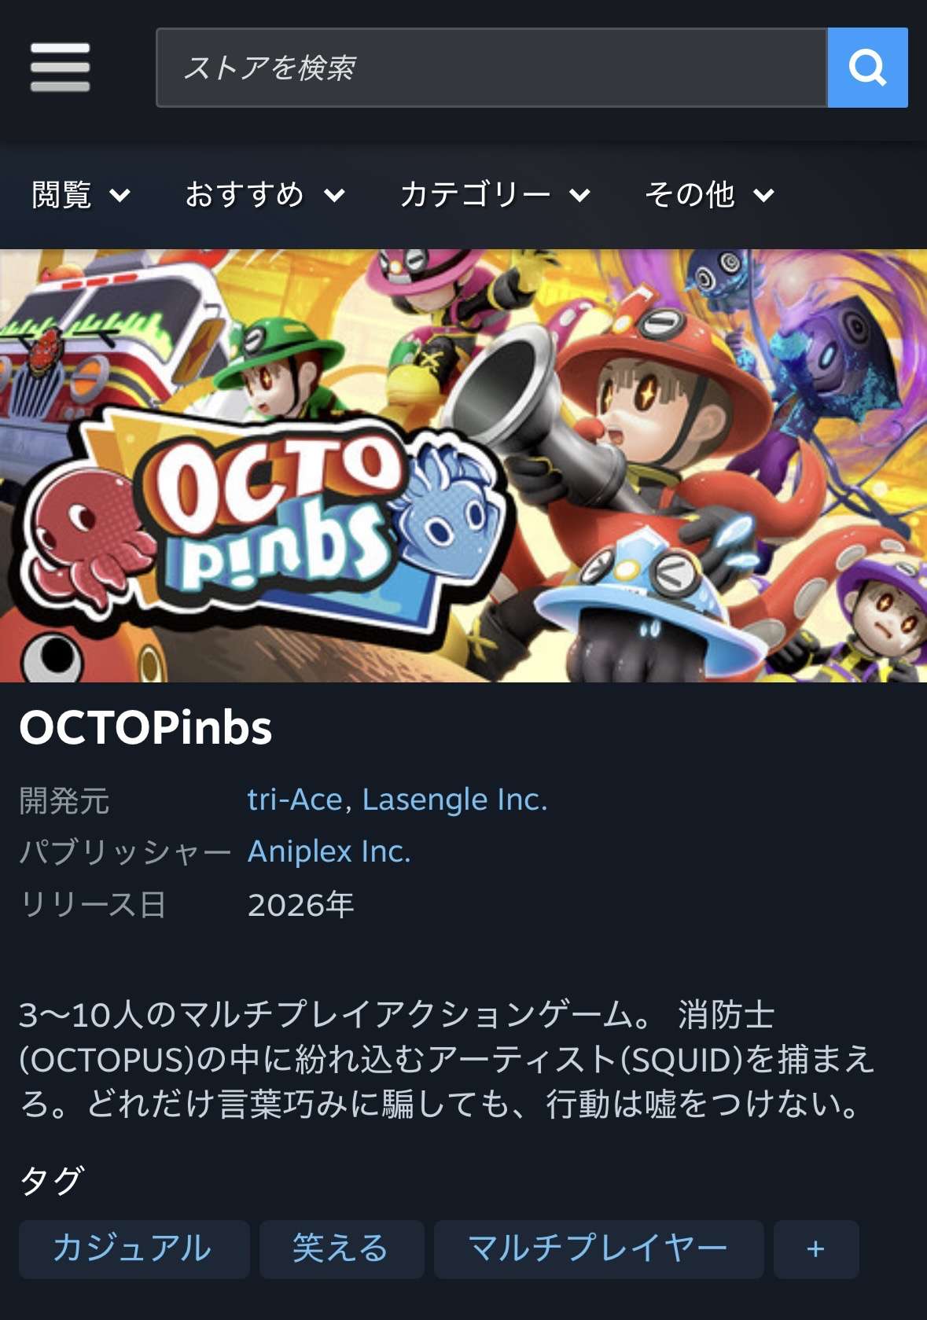The height and width of the screenshot is (1320, 927).
Task: Select the マルチプレイヤー tag
Action: tap(598, 1249)
